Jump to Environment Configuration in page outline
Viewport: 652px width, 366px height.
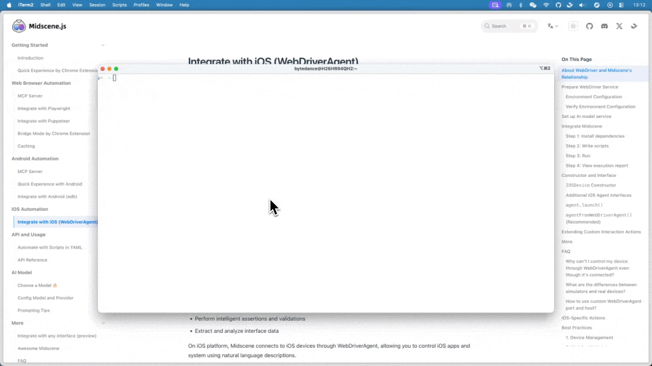pos(593,97)
